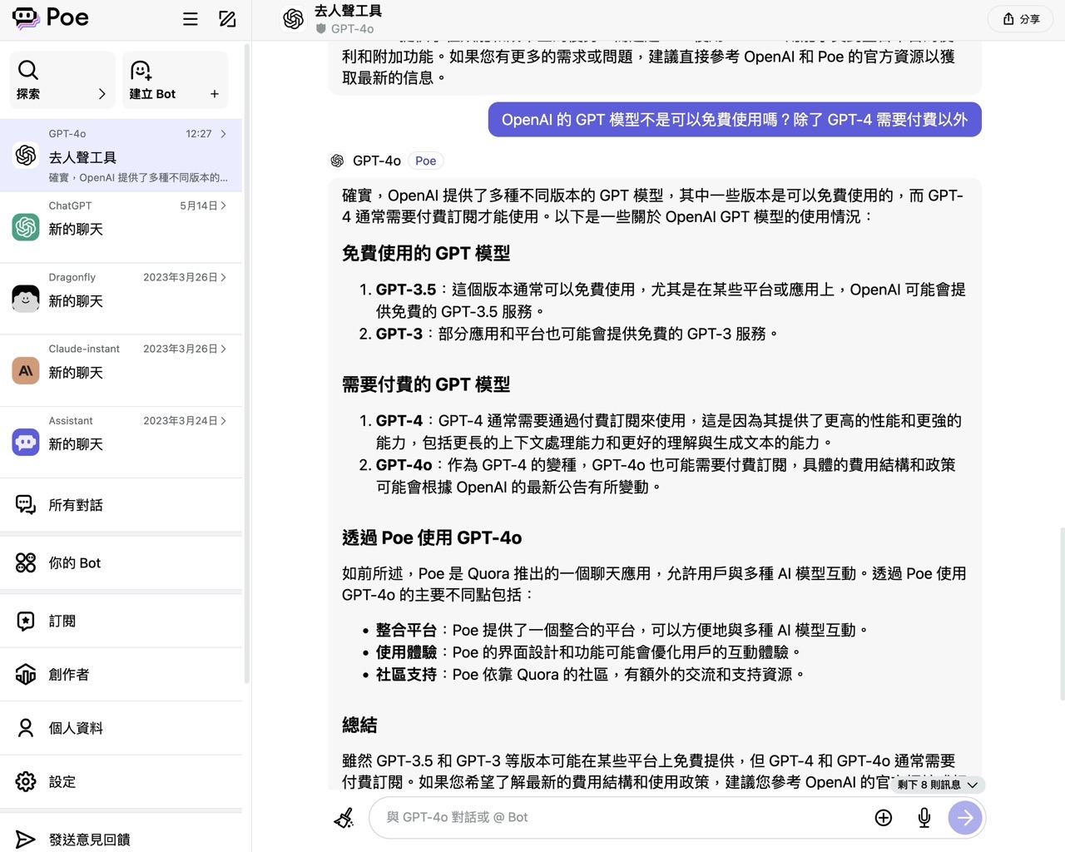The image size is (1065, 852).
Task: Click the 你的 Bot grid icon
Action: click(26, 563)
